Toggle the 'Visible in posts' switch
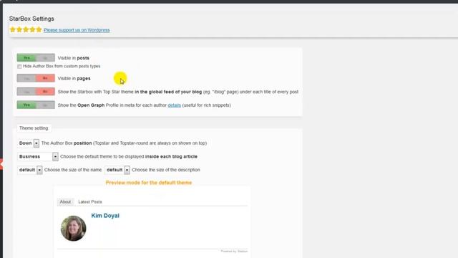This screenshot has width=458, height=258. pos(36,58)
